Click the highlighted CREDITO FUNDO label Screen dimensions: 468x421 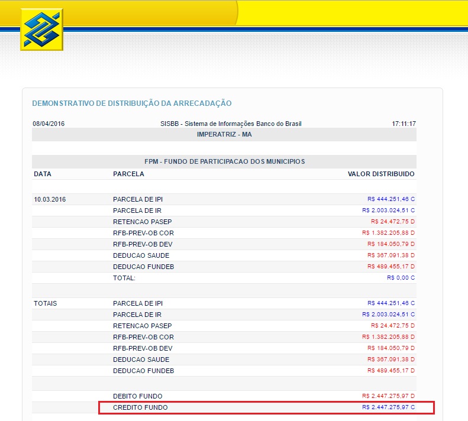point(140,407)
